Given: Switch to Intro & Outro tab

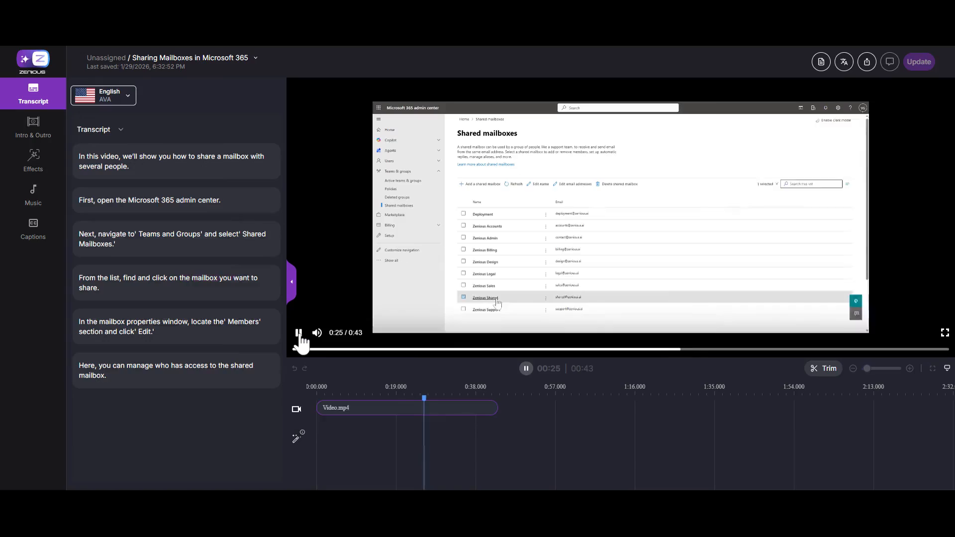Looking at the screenshot, I should [33, 127].
